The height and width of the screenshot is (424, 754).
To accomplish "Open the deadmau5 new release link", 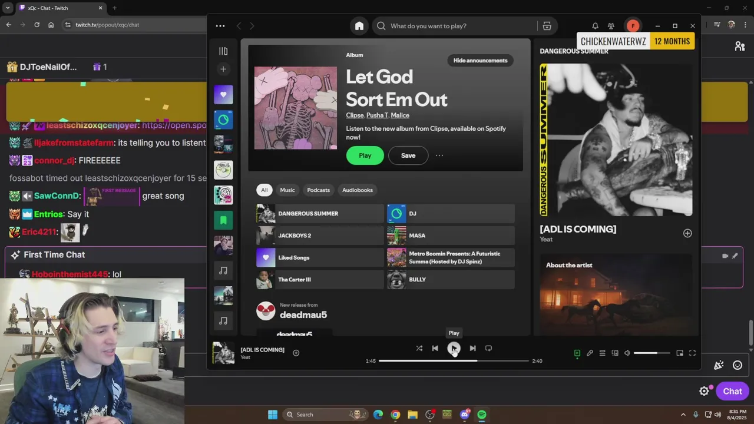I will [x=303, y=315].
